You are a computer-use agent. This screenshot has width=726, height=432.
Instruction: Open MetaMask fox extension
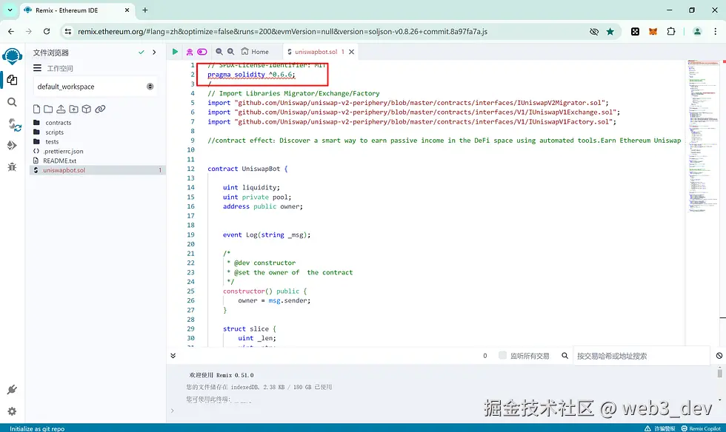[x=653, y=32]
